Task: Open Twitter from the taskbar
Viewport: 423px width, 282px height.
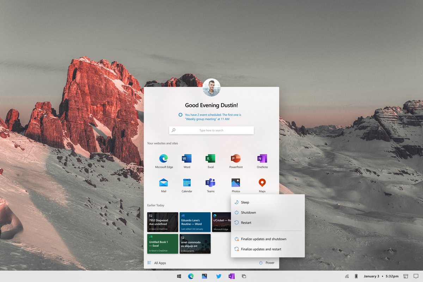Action: pos(219,276)
